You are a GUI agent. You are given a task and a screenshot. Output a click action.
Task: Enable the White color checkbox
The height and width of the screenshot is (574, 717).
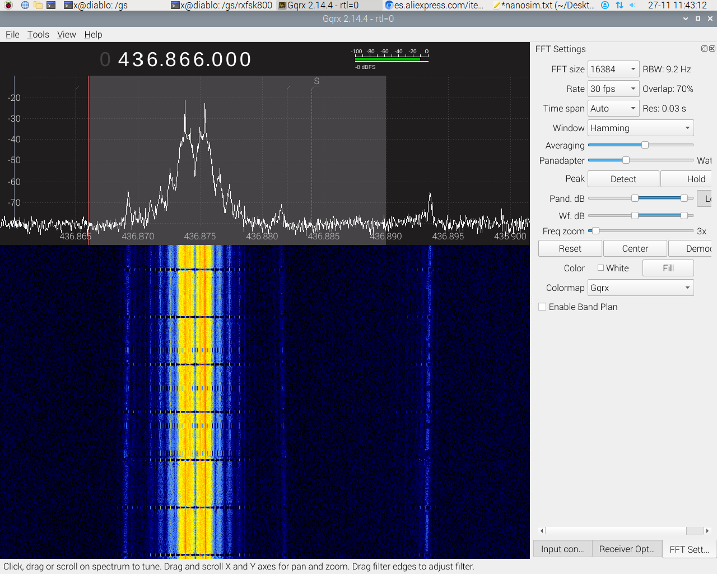[600, 268]
